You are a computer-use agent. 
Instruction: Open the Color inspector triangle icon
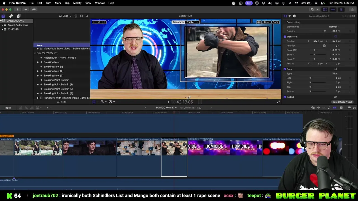(x=289, y=16)
